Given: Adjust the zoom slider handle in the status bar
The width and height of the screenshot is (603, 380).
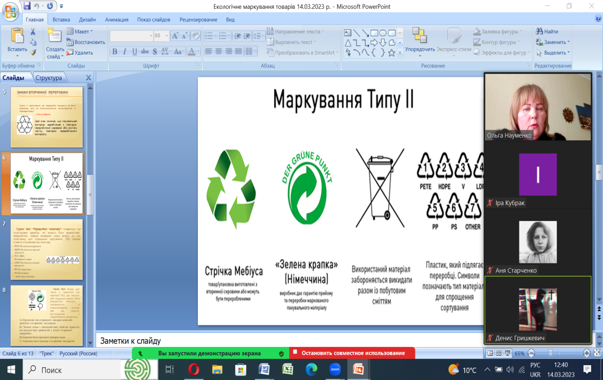Looking at the screenshot, I should (x=550, y=353).
